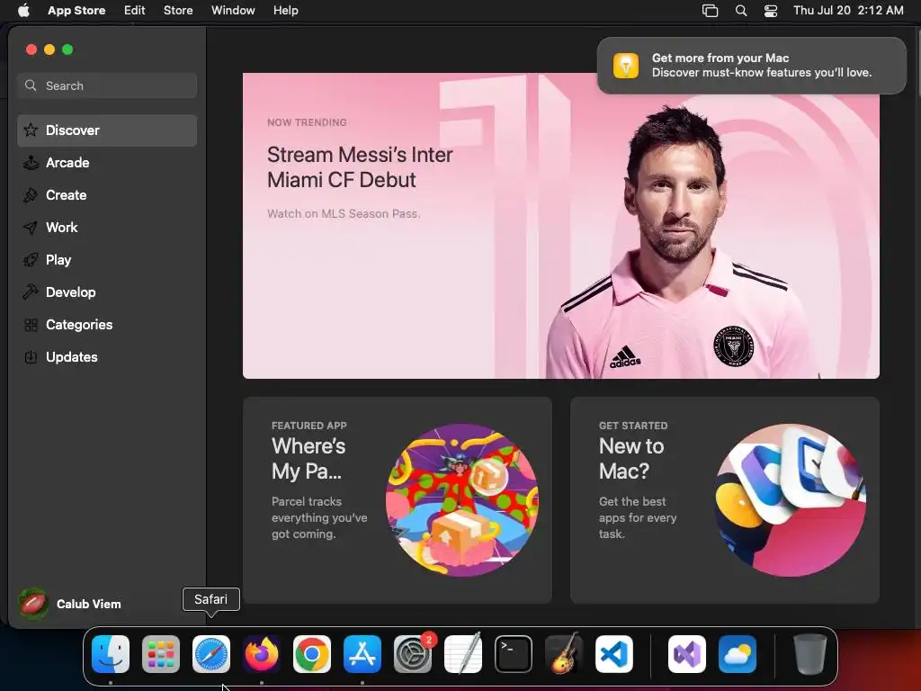Open the Apple menu
The image size is (921, 691).
[23, 11]
